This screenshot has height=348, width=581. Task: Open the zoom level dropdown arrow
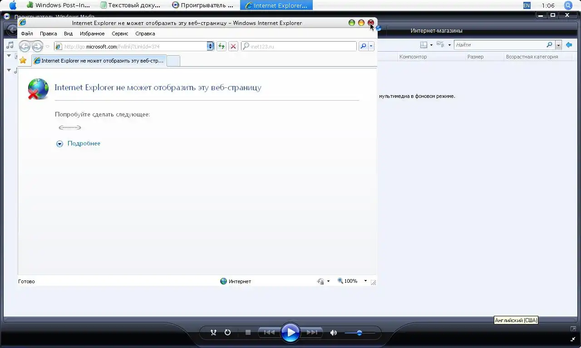pyautogui.click(x=365, y=281)
